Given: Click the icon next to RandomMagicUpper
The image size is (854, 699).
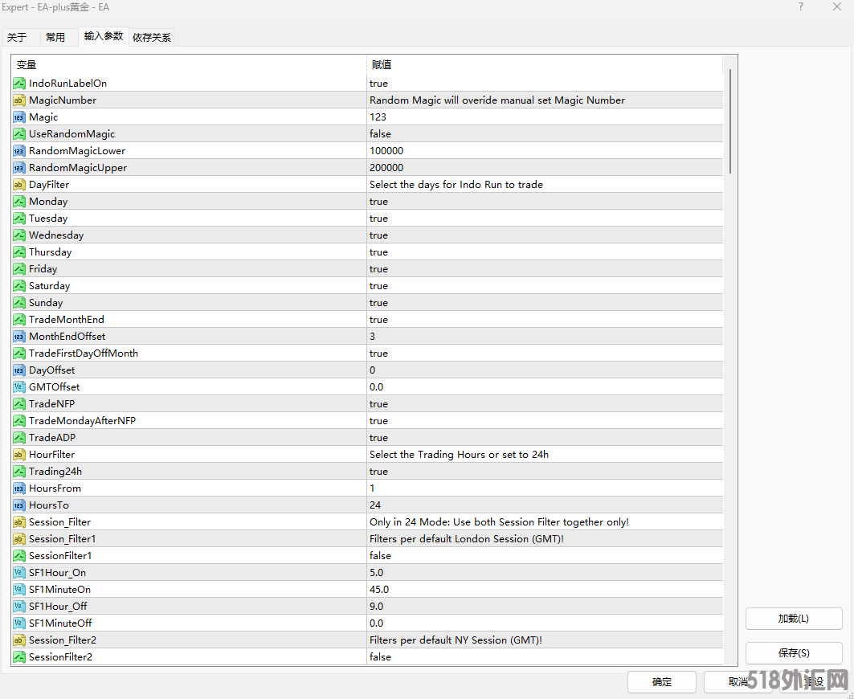Looking at the screenshot, I should pyautogui.click(x=19, y=168).
